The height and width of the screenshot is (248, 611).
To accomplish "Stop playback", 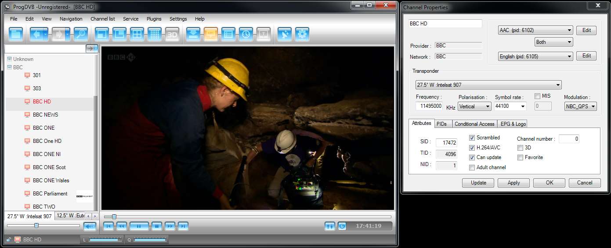I will (x=156, y=226).
